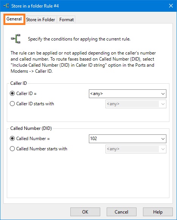Select the 'Caller ID =' radio button

pyautogui.click(x=12, y=94)
